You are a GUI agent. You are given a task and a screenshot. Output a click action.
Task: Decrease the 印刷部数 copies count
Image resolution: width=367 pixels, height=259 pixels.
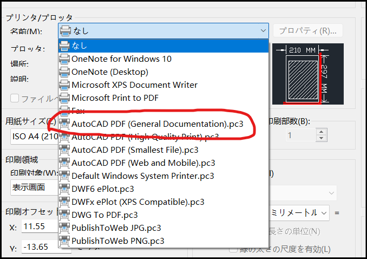coord(321,138)
